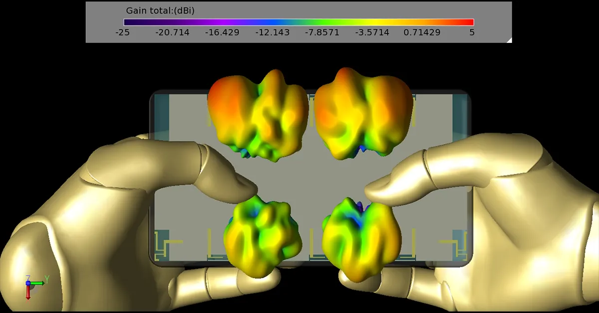Viewport: 599px width, 313px height.
Task: Click the blue Z axis dot
Action: click(x=28, y=284)
